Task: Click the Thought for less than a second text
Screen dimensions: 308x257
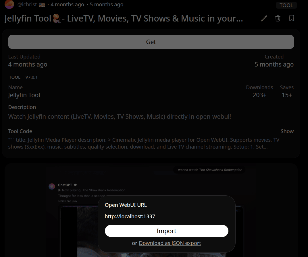Action: click(82, 196)
